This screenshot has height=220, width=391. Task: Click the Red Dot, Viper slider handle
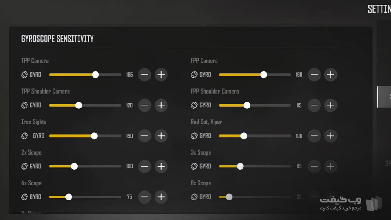point(243,136)
